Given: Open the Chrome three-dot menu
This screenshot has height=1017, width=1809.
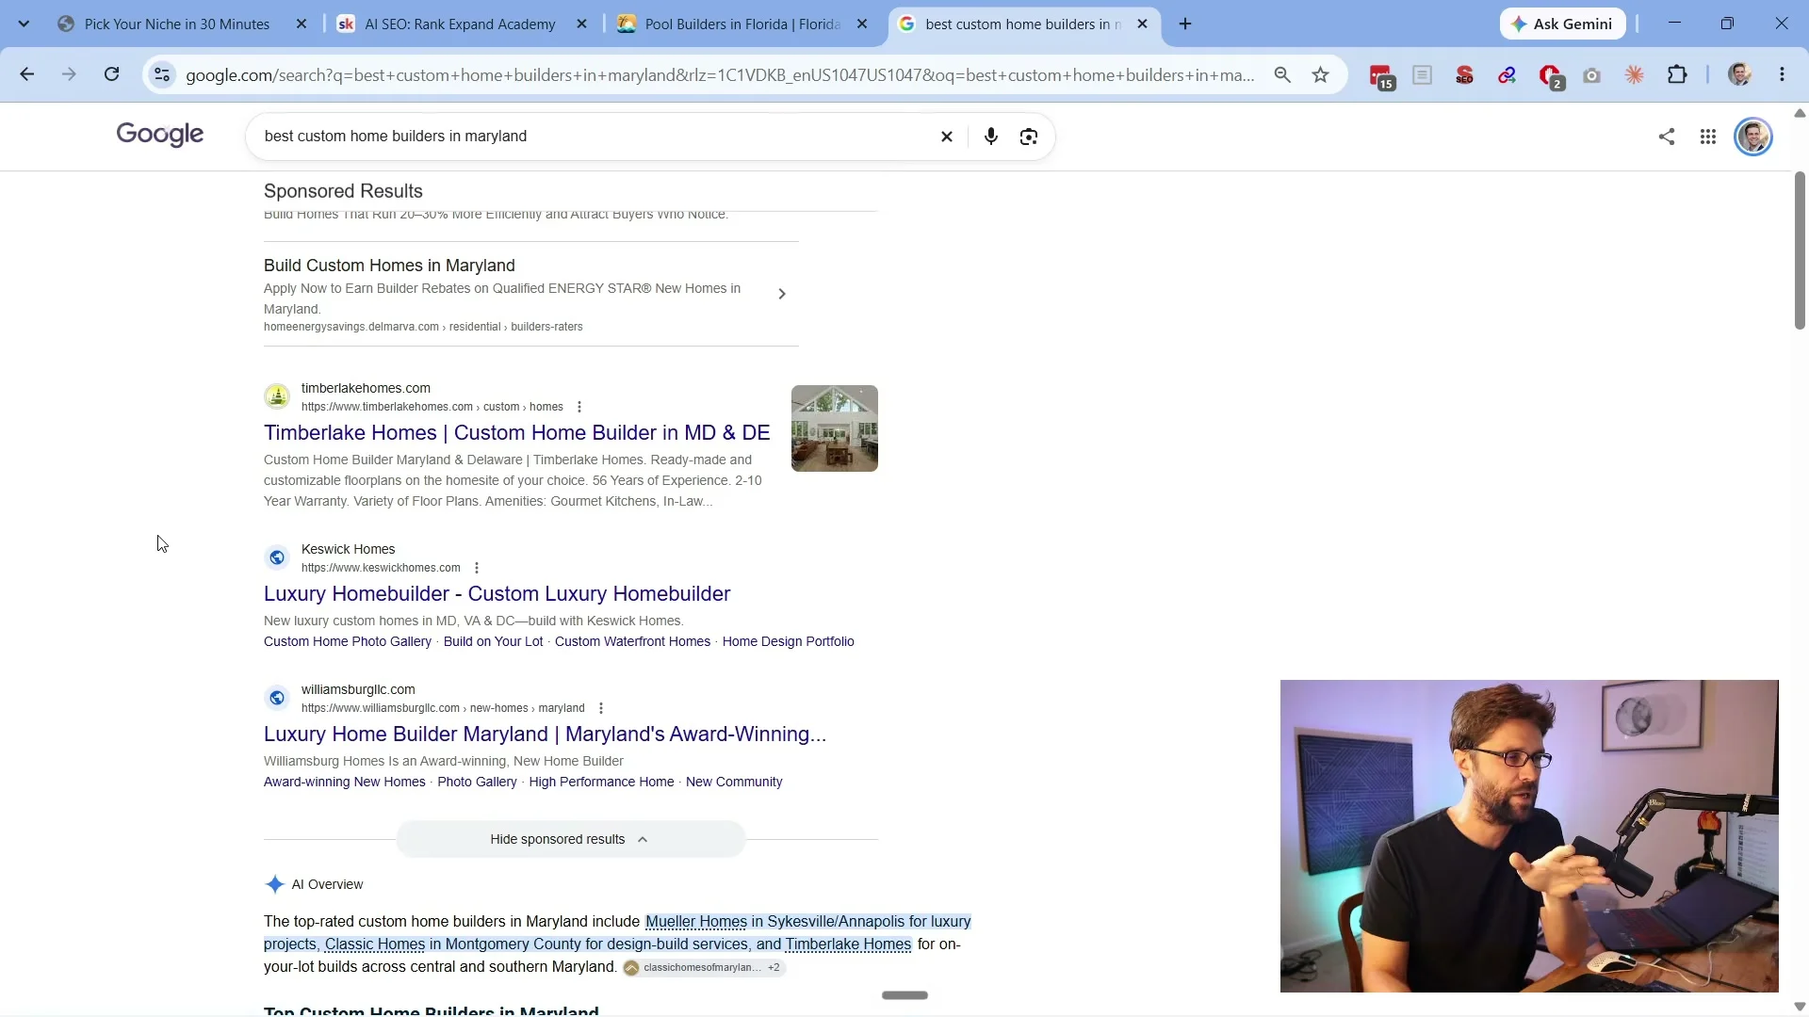Looking at the screenshot, I should [1782, 74].
